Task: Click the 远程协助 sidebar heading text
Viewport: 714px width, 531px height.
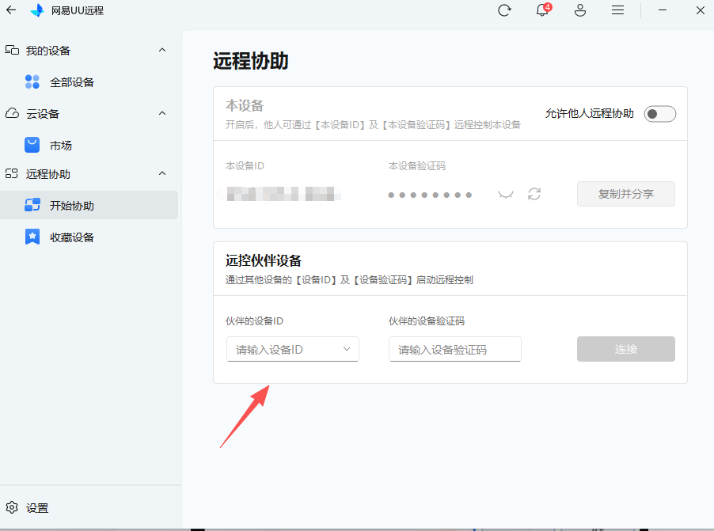Action: click(x=48, y=174)
